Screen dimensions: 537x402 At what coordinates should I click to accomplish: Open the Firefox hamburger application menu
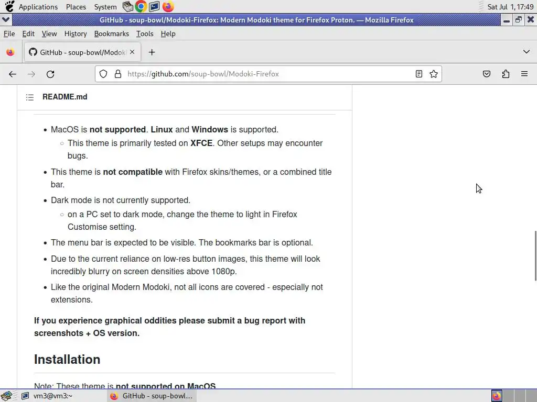tap(524, 74)
